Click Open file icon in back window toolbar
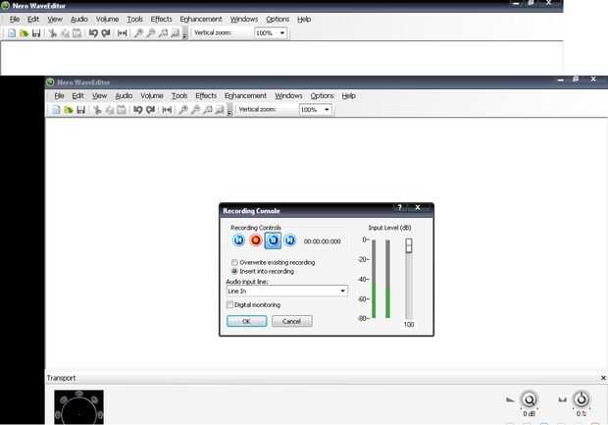Viewport: 608px width, 425px height. [x=25, y=33]
